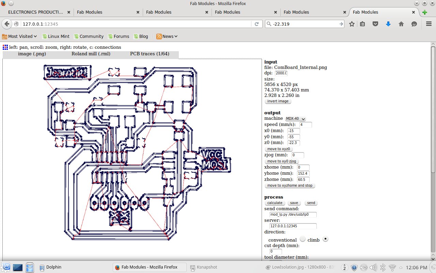The height and width of the screenshot is (273, 436).
Task: Open the Linux Mint start menu
Action: pyautogui.click(x=6, y=267)
